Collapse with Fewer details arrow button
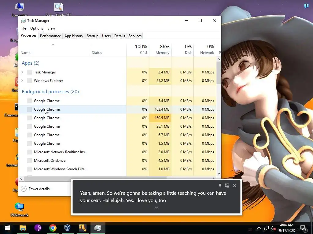The height and width of the screenshot is (234, 313). [24, 189]
